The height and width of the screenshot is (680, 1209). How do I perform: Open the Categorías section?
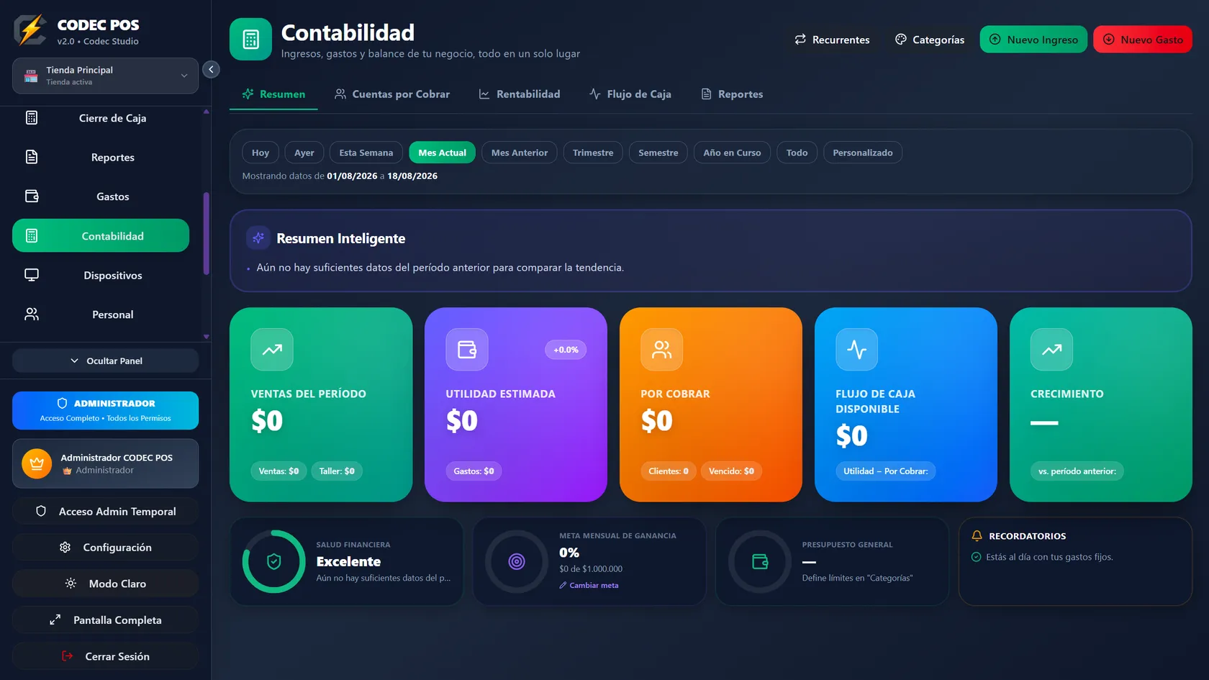coord(930,40)
